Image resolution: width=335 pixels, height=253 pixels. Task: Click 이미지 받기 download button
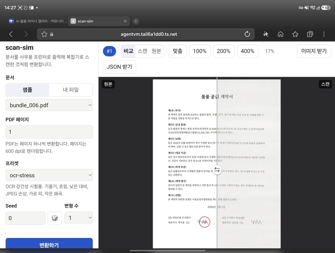coord(314,51)
